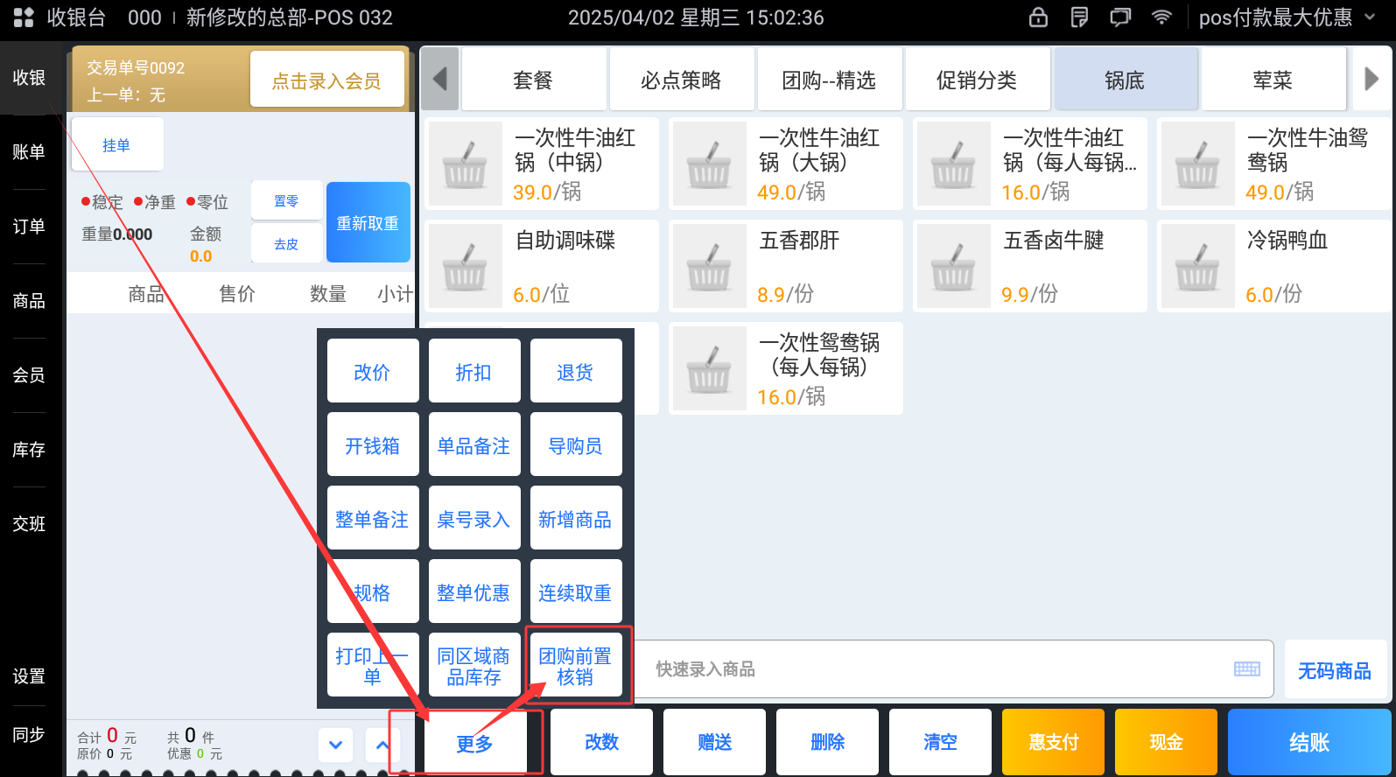Collapse cart list with down chevron
1396x777 pixels.
coord(335,745)
